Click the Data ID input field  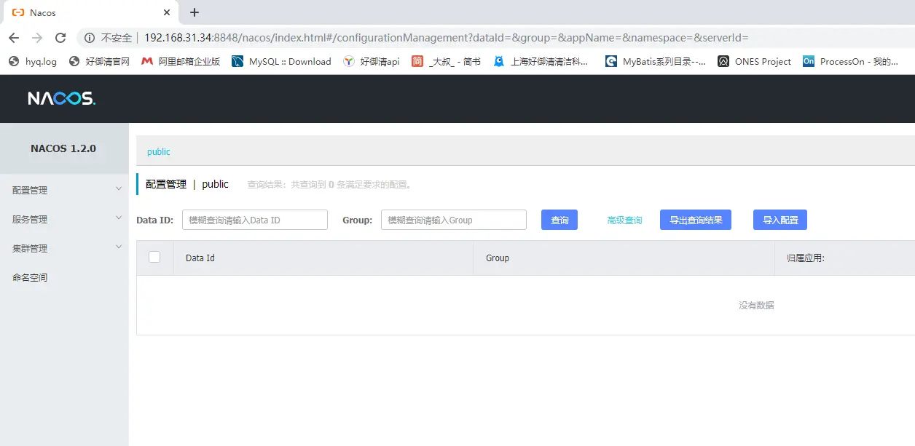254,220
